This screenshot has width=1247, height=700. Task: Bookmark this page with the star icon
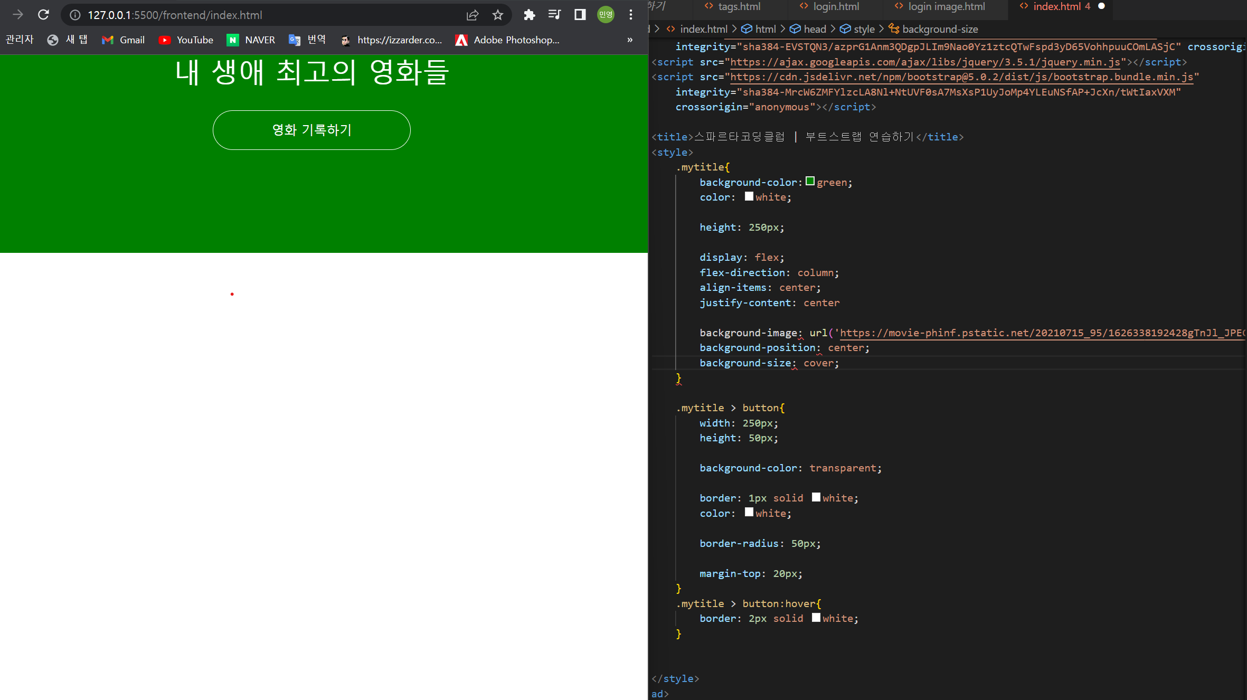point(498,15)
